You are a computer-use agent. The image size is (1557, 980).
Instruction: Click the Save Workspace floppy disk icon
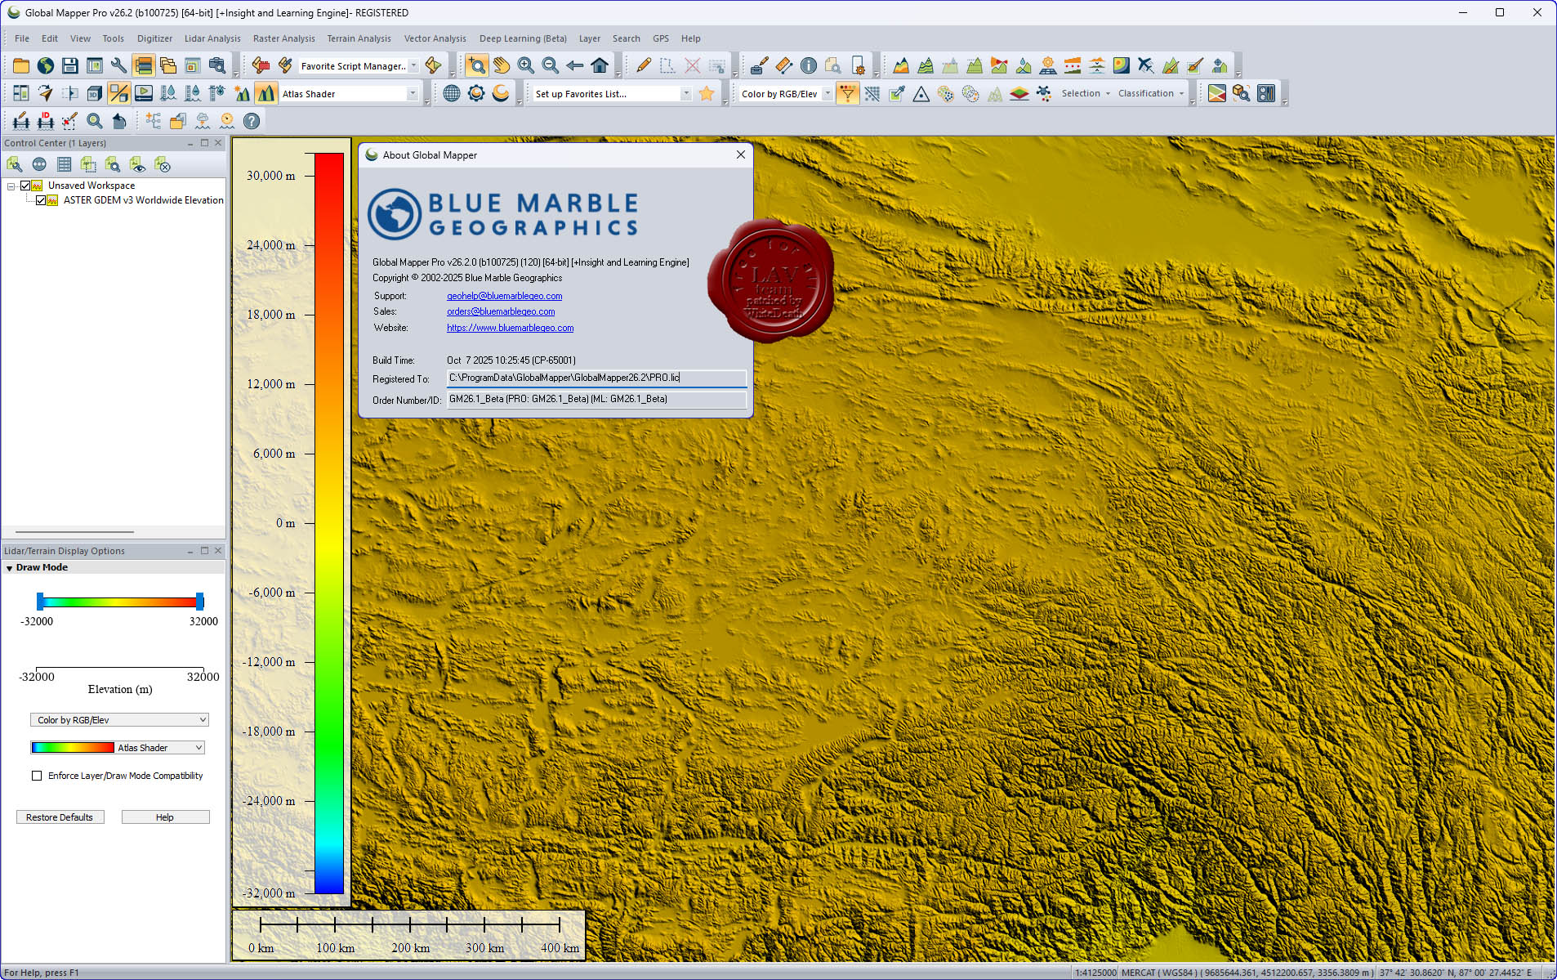[70, 66]
